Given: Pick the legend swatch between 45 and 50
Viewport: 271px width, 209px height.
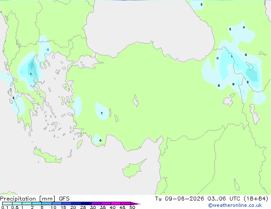Looking at the screenshot, I should (126, 203).
